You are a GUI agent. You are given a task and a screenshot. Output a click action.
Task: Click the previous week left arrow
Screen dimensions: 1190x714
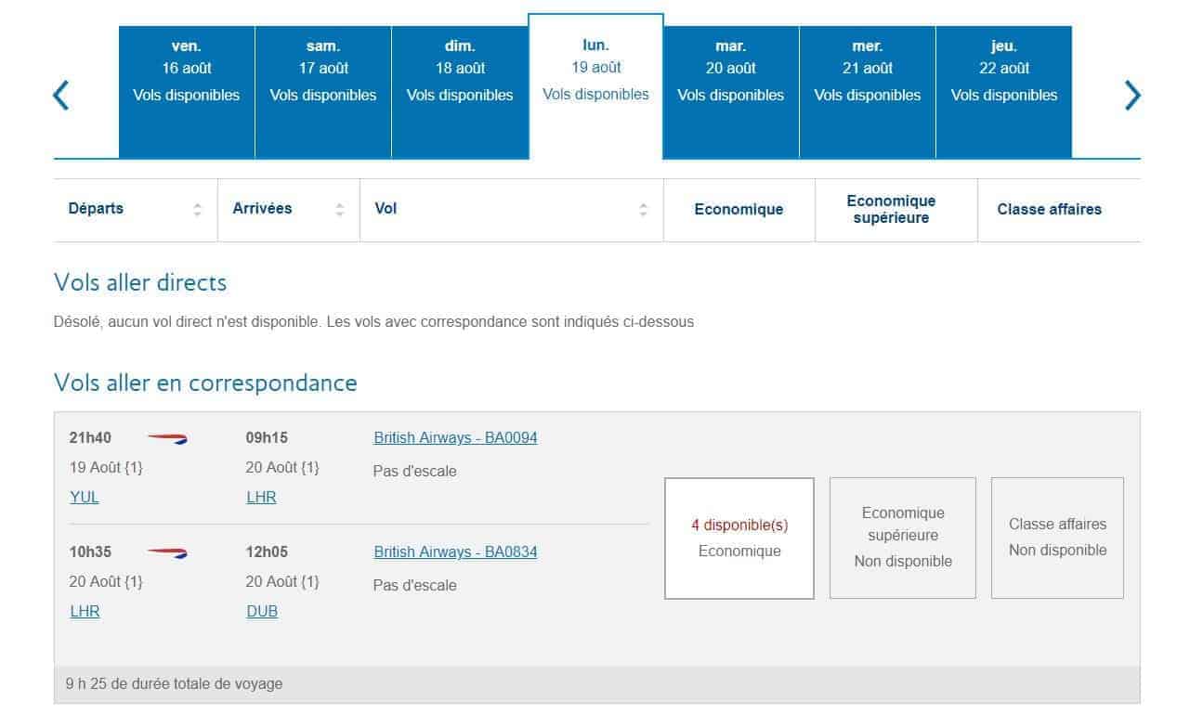point(61,95)
